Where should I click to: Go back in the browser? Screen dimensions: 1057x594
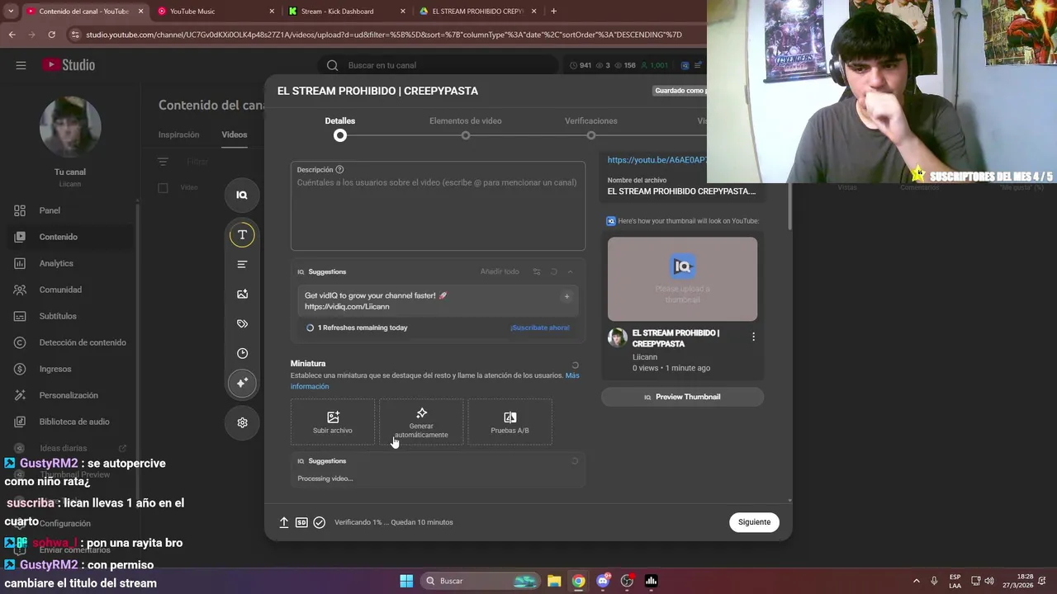tap(12, 35)
